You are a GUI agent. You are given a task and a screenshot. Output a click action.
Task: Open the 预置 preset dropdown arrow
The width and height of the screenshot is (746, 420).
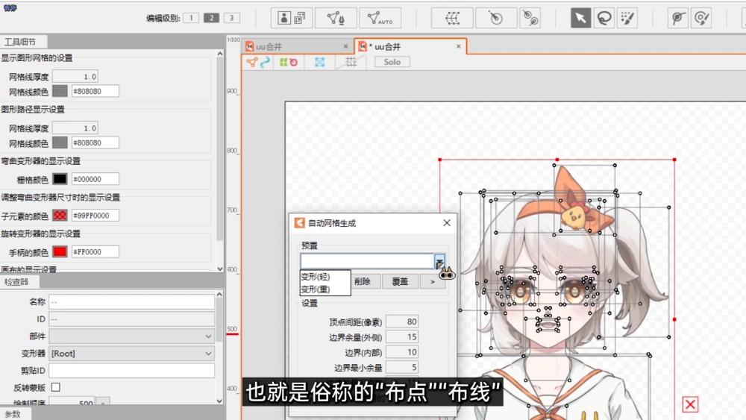pyautogui.click(x=439, y=261)
